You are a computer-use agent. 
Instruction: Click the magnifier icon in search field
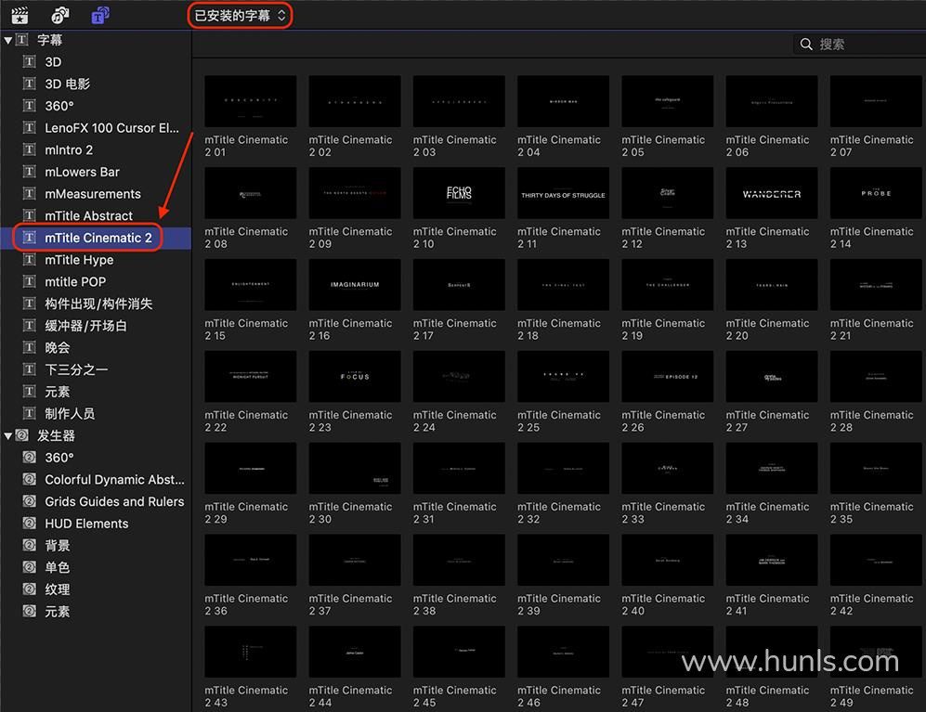tap(806, 45)
